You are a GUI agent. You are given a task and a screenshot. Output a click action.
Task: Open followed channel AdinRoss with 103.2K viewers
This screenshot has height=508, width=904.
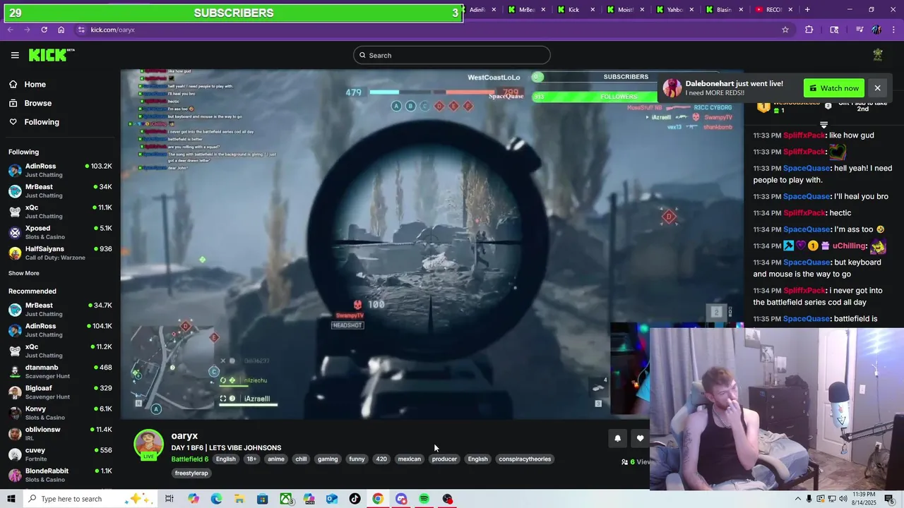click(59, 170)
